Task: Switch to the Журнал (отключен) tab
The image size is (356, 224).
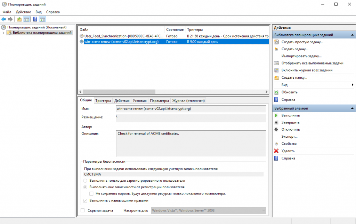Action: (188, 101)
